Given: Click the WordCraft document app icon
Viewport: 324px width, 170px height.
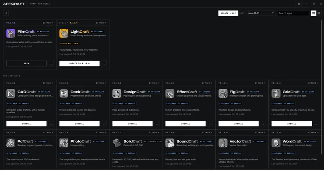Looking at the screenshot, I should click(276, 143).
